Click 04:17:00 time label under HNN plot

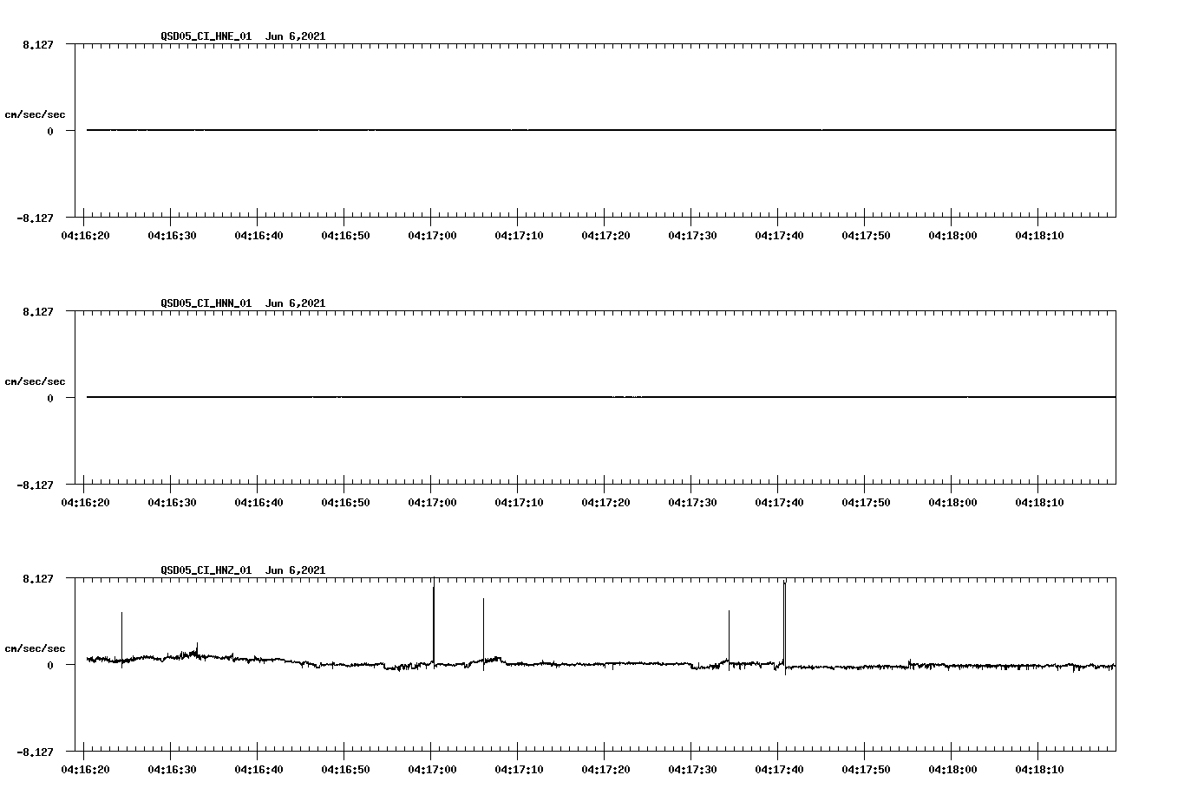432,503
